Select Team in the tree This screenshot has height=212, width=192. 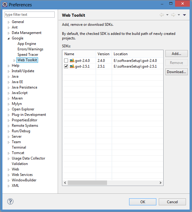click(x=16, y=142)
